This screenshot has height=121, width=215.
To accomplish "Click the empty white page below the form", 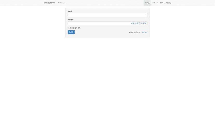I will tap(107, 78).
